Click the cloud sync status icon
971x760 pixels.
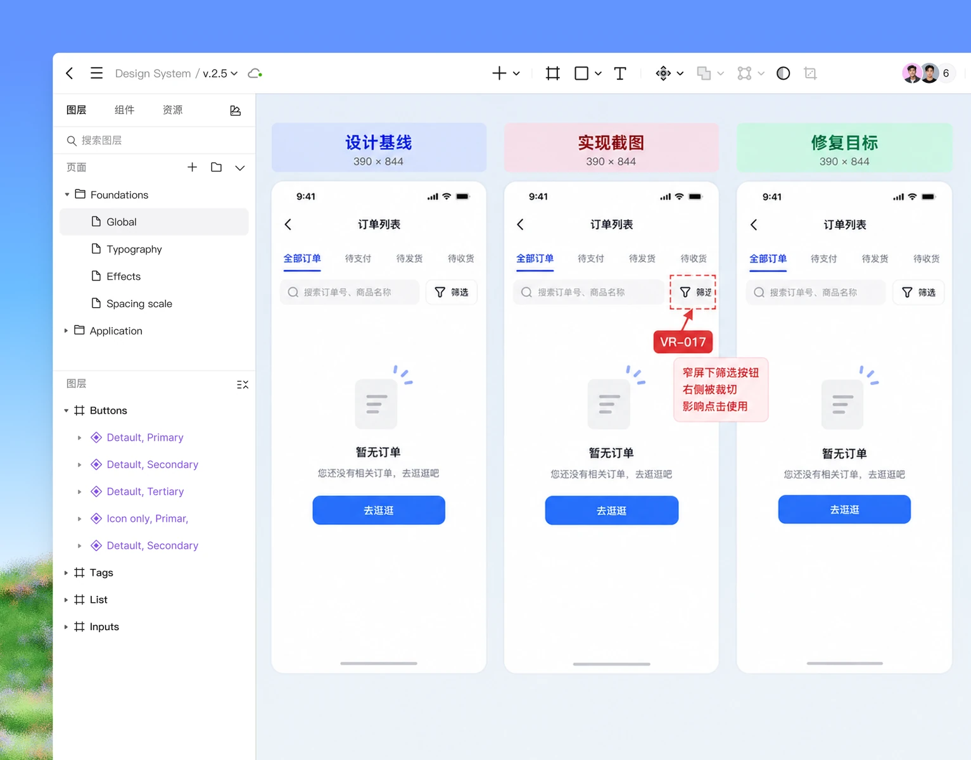point(255,73)
